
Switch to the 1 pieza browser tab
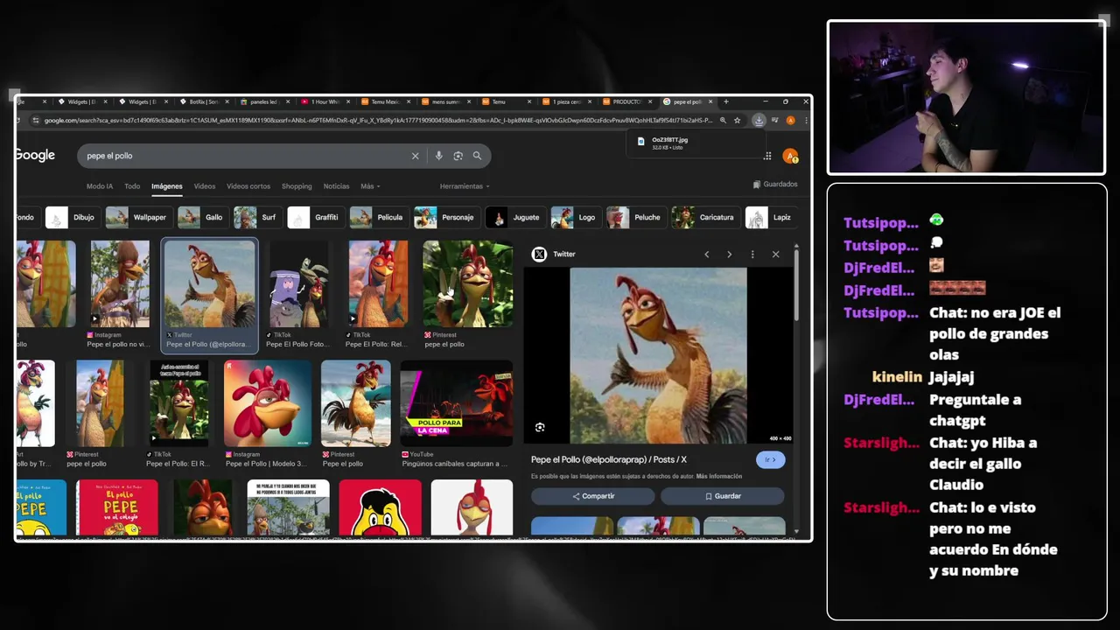[566, 101]
